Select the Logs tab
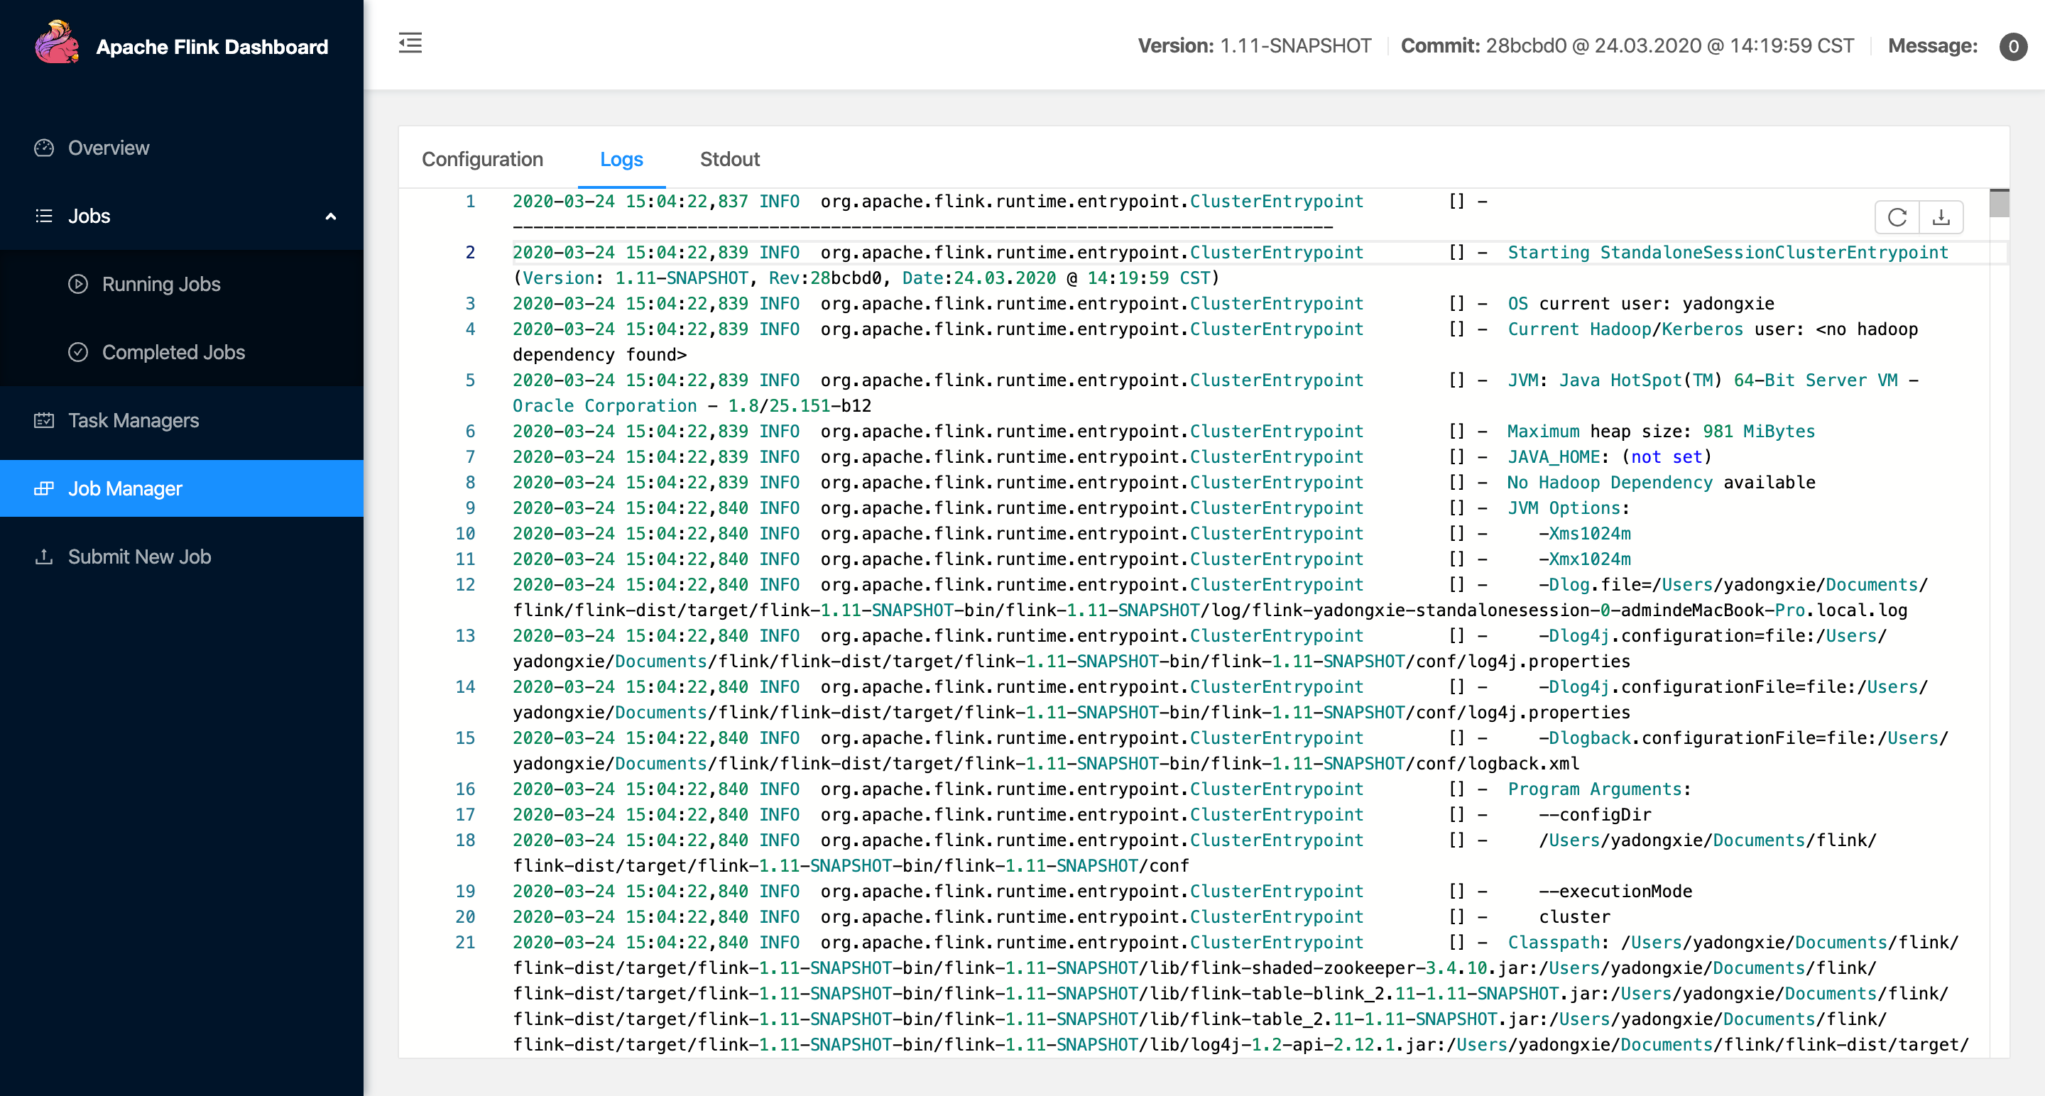This screenshot has height=1096, width=2045. point(621,159)
